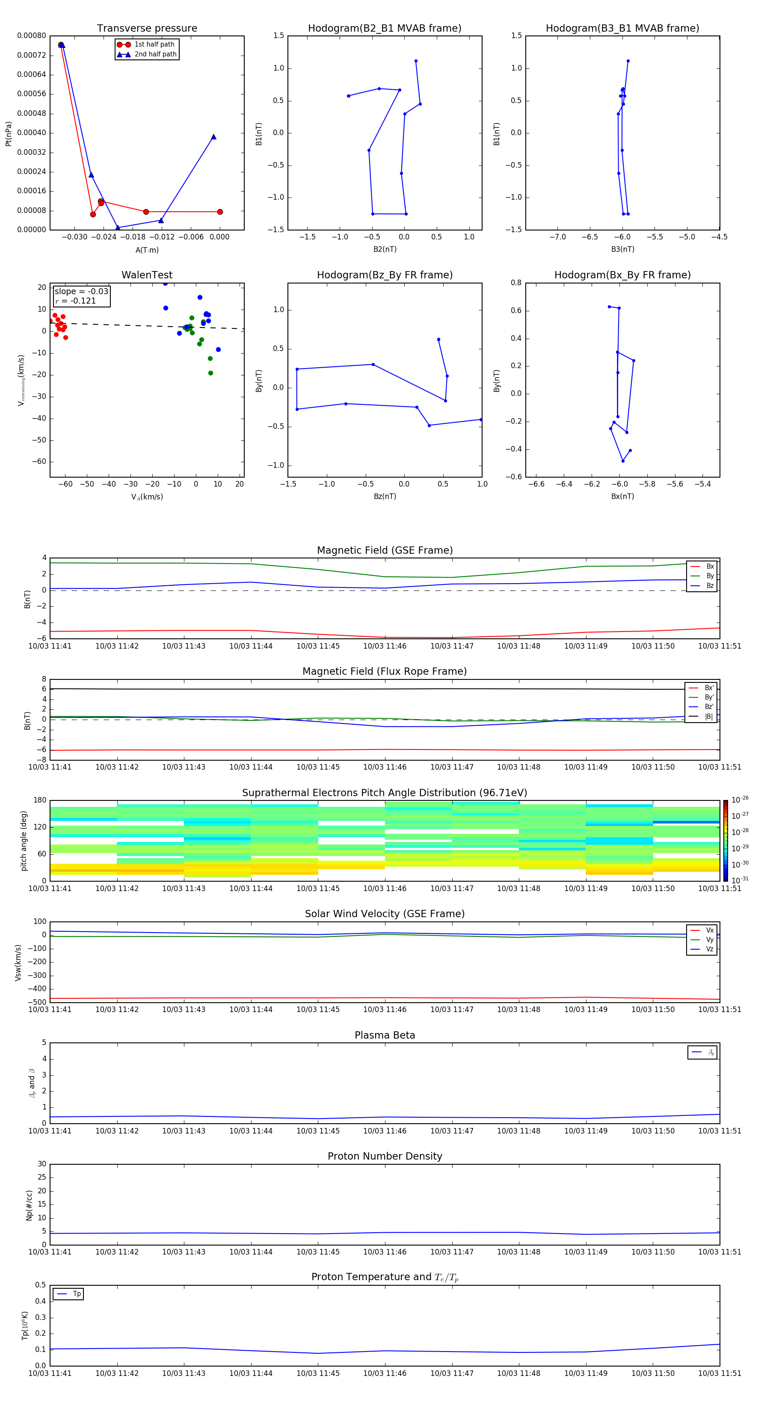
Task: Click the 'Solar Wind Velocity (GSE Frame)' title
Action: point(385,914)
